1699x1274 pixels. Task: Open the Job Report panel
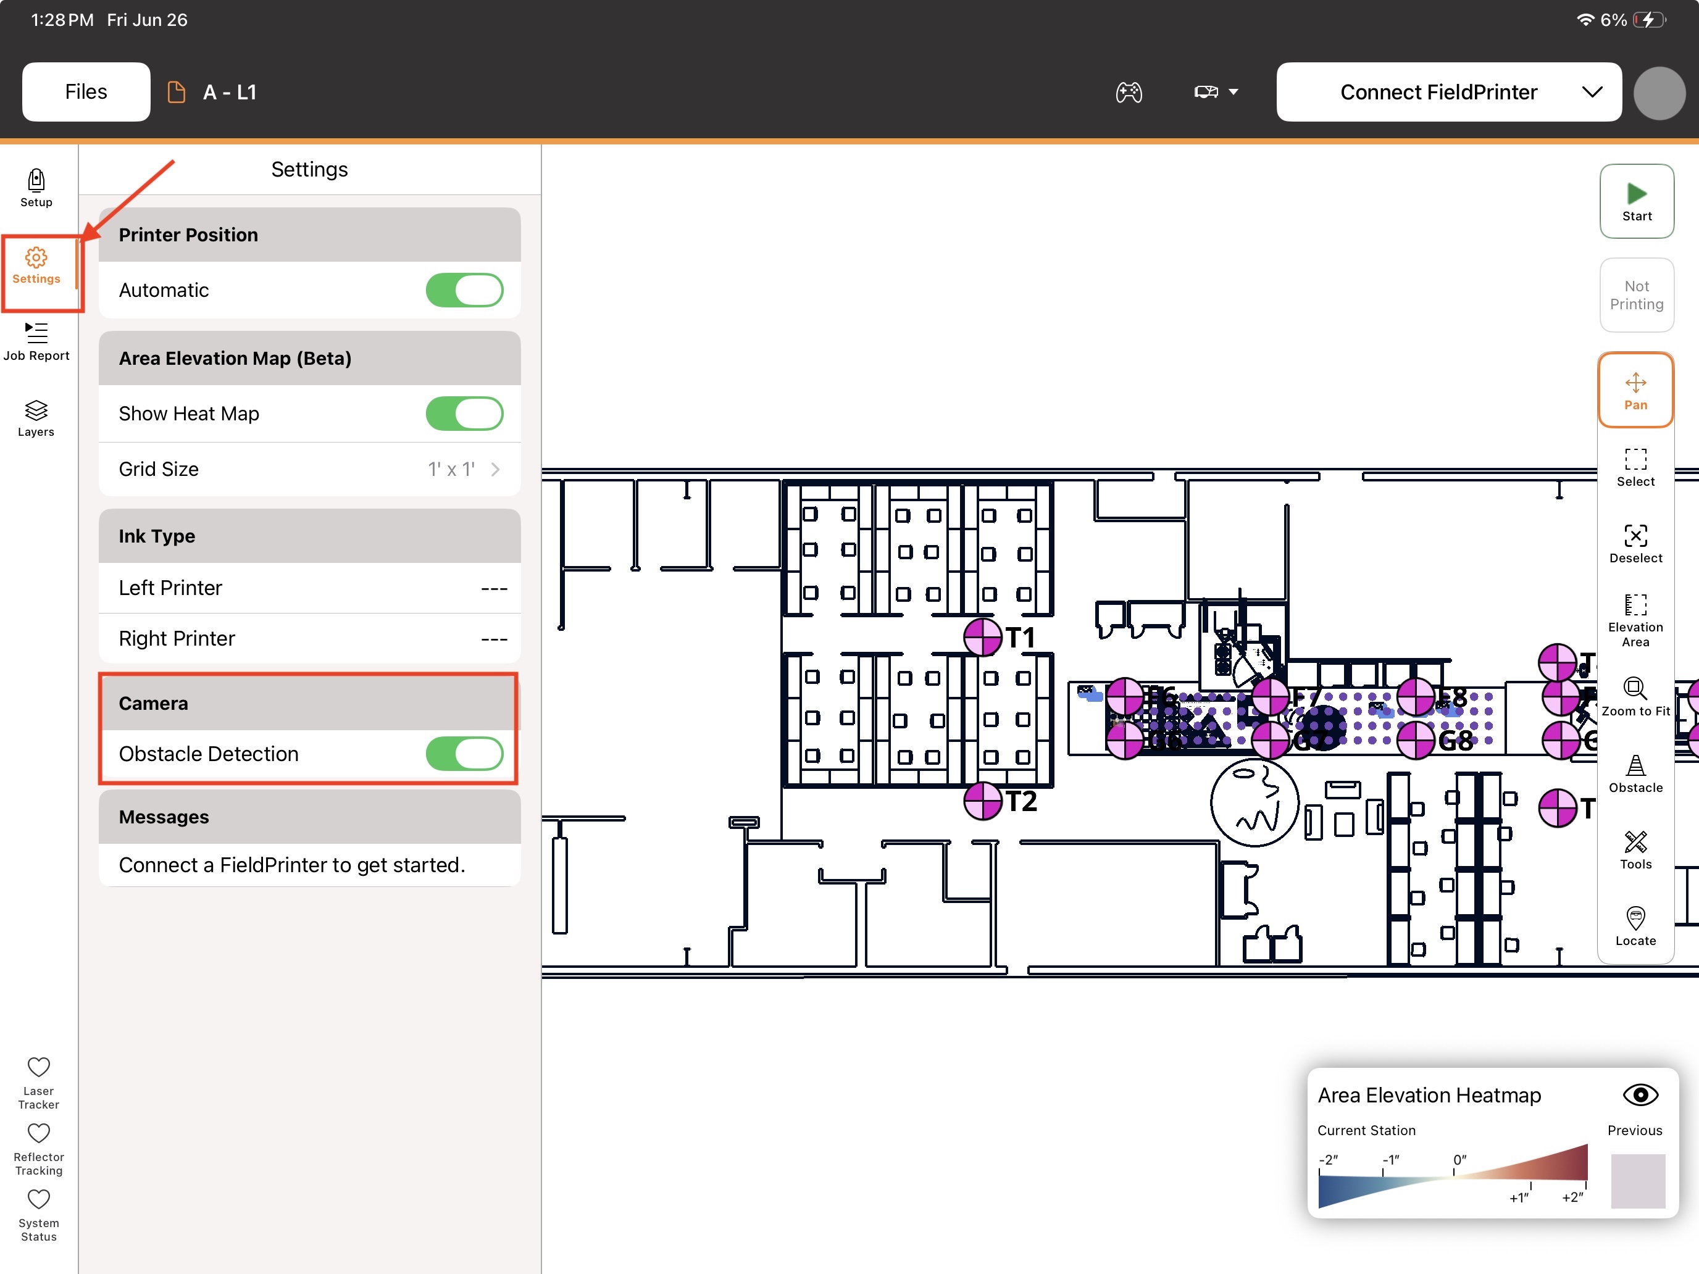pyautogui.click(x=36, y=342)
